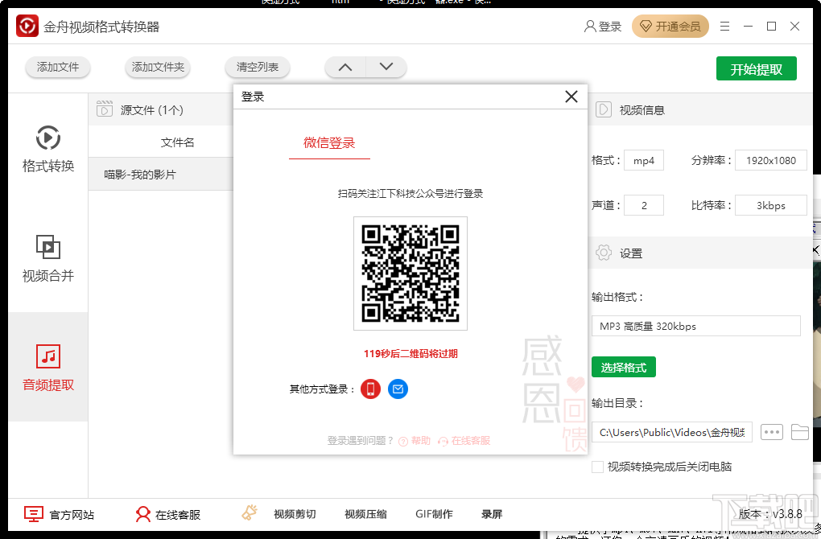Click the 开始提取 extract button
The width and height of the screenshot is (821, 539).
(756, 68)
